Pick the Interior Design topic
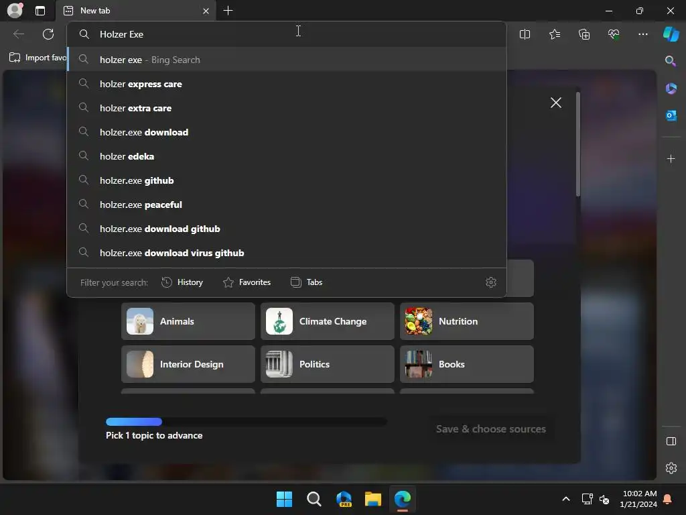The height and width of the screenshot is (515, 686). 188,364
